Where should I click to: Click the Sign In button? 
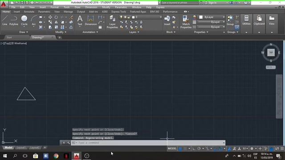coord(213,3)
